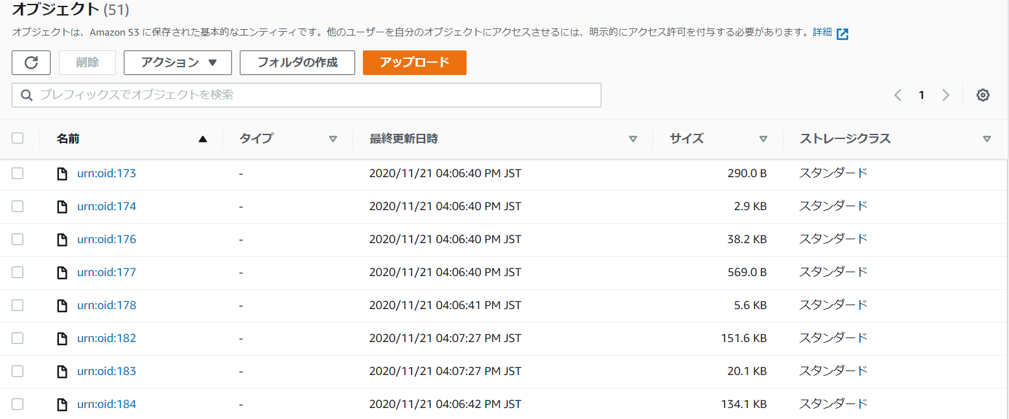Select the checkbox for urn:oid:173
The height and width of the screenshot is (419, 1009).
click(17, 173)
